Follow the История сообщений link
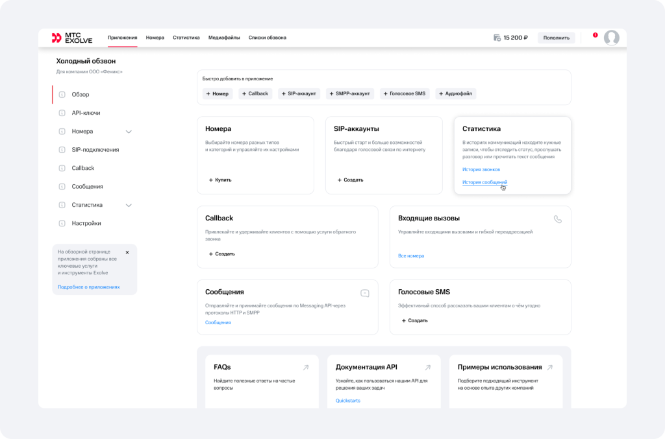Screen dimensions: 665x439 click(x=484, y=183)
